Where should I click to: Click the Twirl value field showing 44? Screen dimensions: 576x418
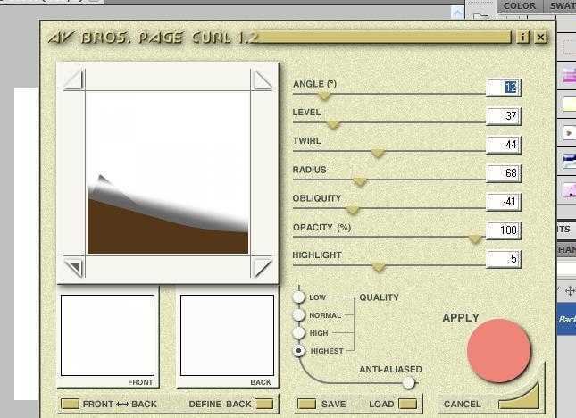pos(504,145)
